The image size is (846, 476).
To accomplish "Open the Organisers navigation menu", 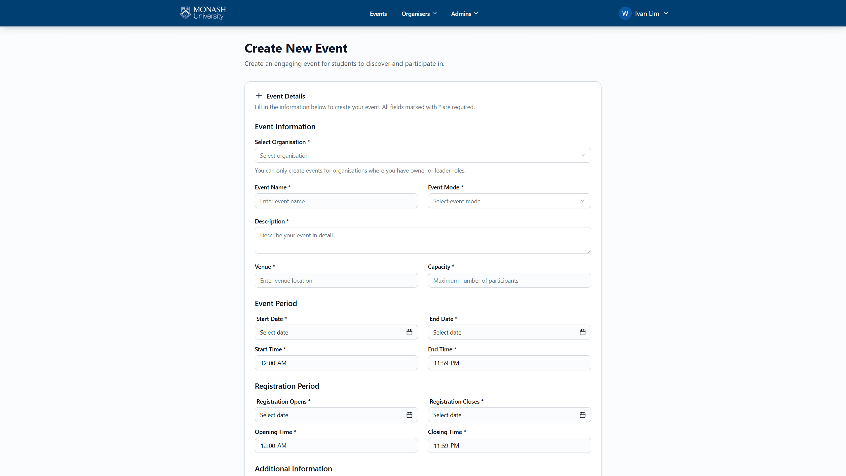I will 419,14.
